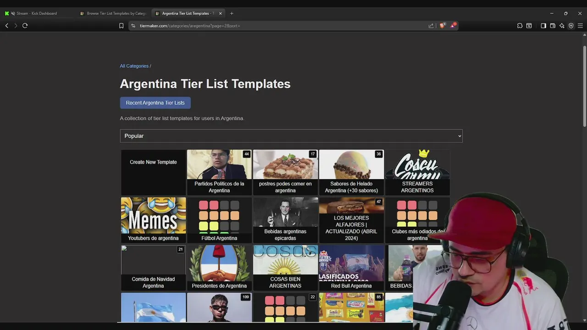This screenshot has height=330, width=587.
Task: Close the Argentina Tier List Templates tab
Action: (x=220, y=13)
